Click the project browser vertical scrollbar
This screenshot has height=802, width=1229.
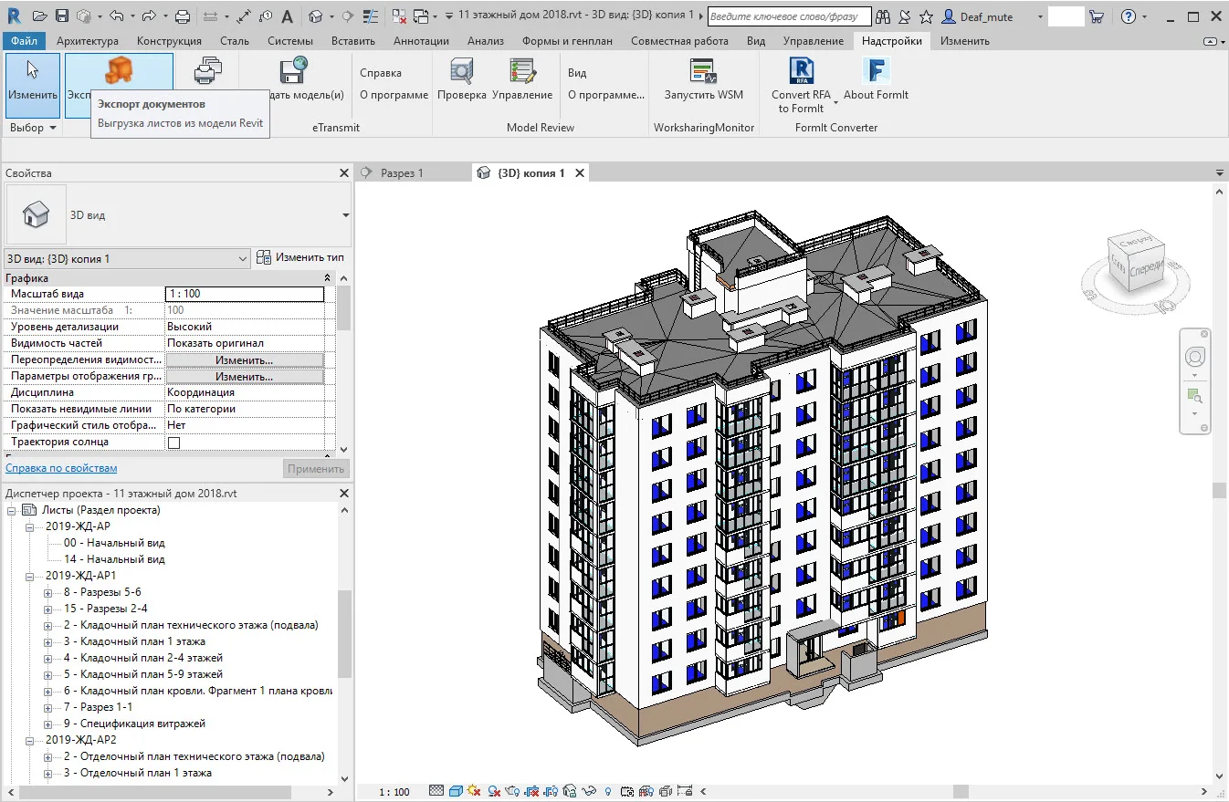[x=344, y=633]
